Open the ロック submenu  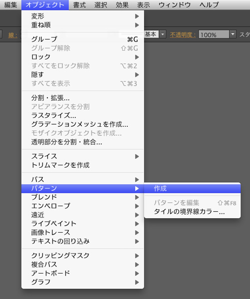coord(82,57)
